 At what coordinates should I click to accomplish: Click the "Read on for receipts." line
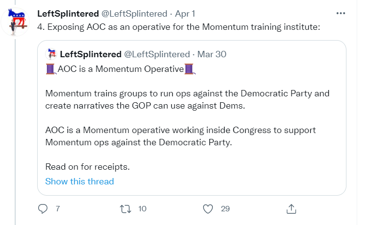tap(87, 167)
